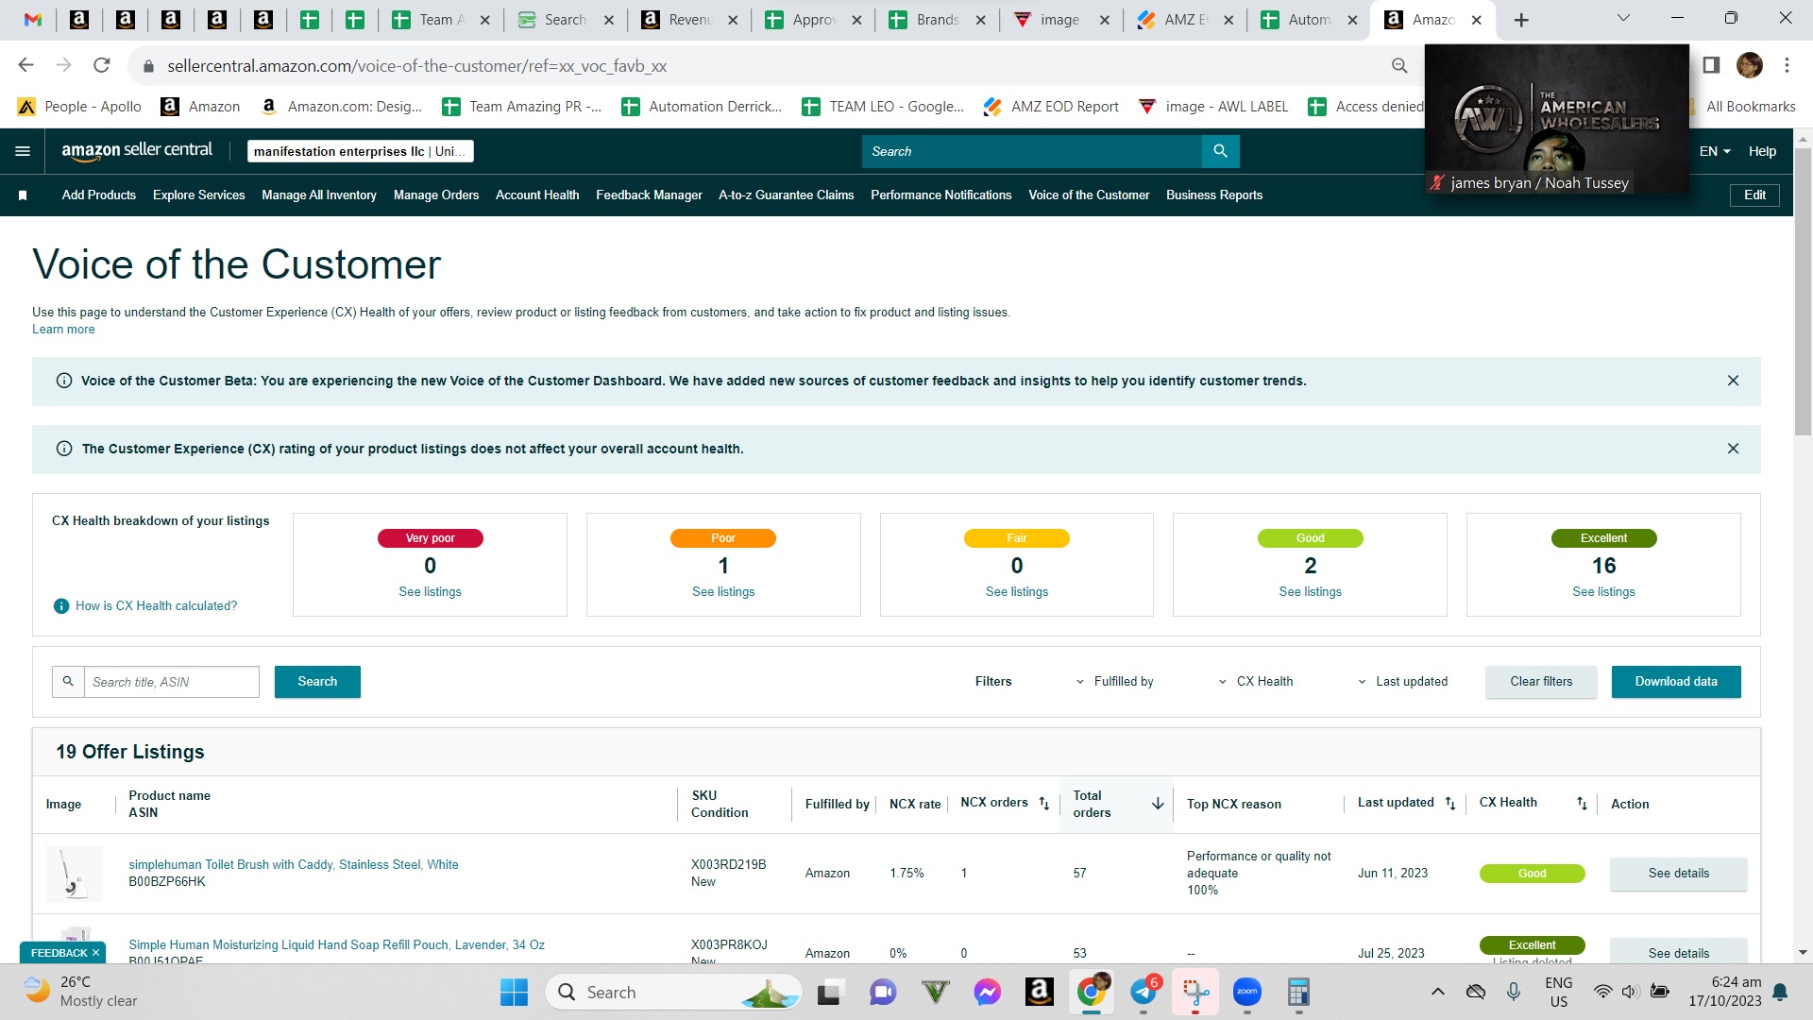
Task: Click the Amazon Seller Central logo
Action: coord(137,150)
